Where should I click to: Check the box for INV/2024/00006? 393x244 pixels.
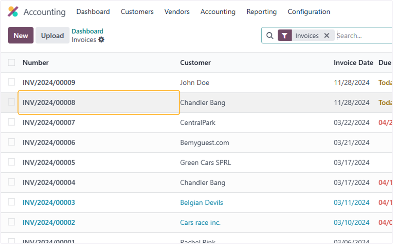[11, 142]
